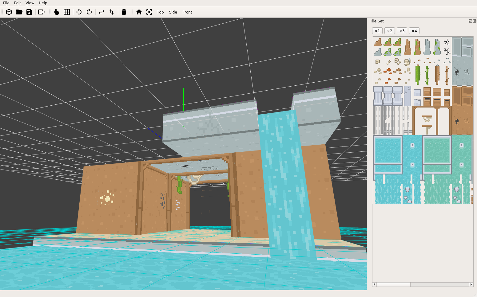Select the single bone tile
477x297 pixels.
[x=388, y=62]
